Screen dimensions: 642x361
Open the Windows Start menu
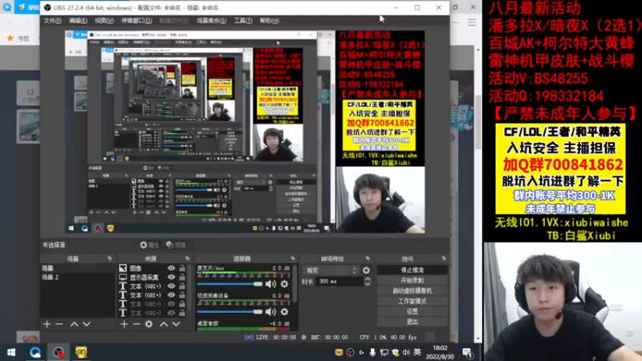coord(11,352)
